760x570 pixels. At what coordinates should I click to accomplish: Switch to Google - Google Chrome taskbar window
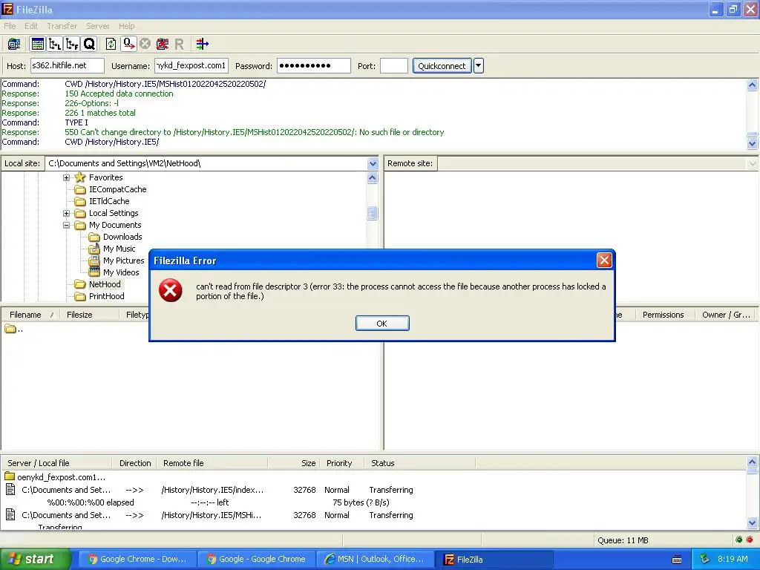point(256,559)
